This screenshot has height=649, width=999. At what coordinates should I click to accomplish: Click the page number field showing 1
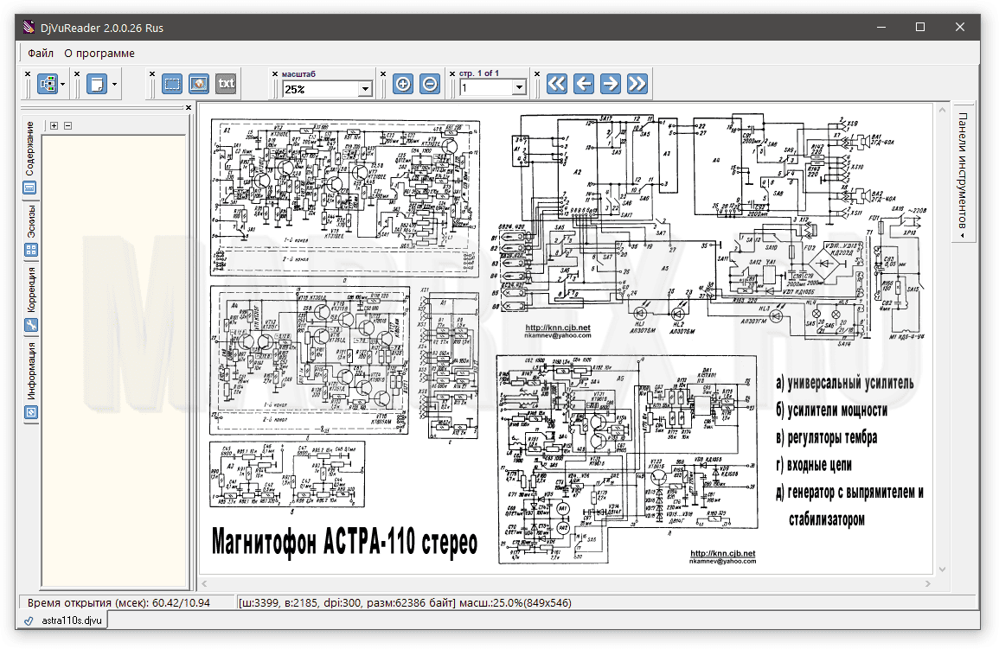click(x=487, y=88)
